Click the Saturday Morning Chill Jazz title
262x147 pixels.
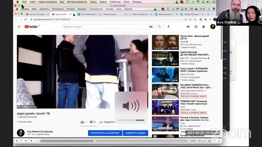point(196,86)
